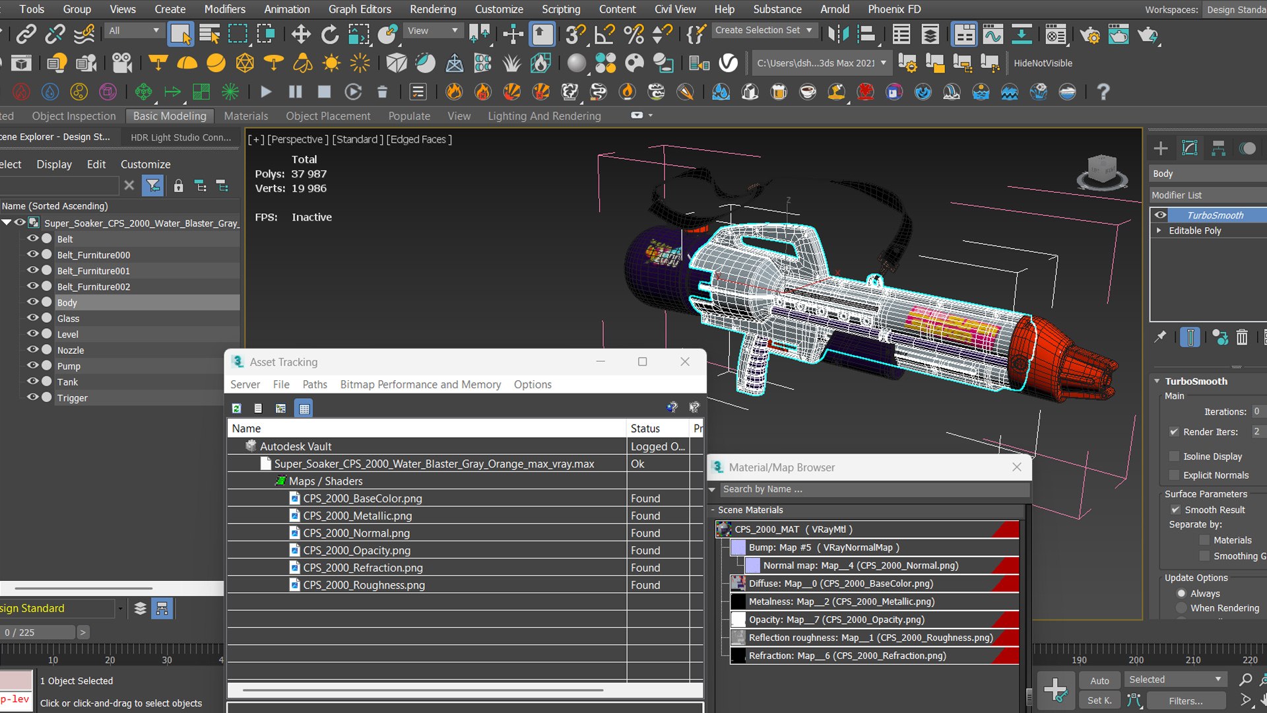This screenshot has width=1267, height=713.
Task: Toggle TurboSmooth modifier visibility eye
Action: point(1160,215)
